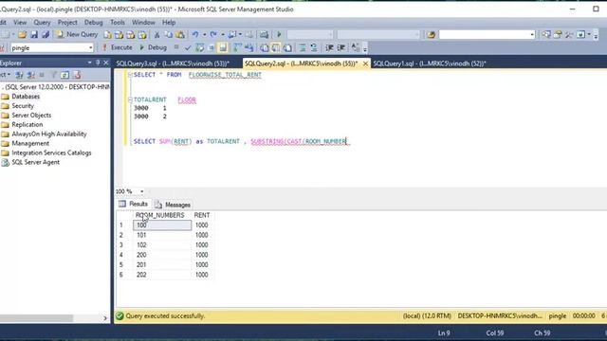
Task: Open the Help menu
Action: coord(169,23)
